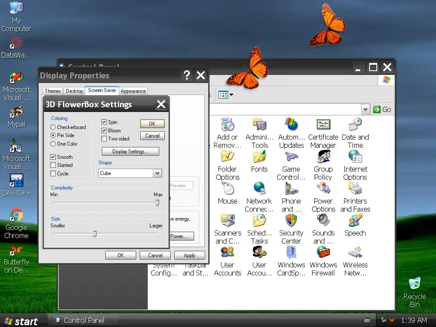The image size is (436, 327).
Task: Click the taskbar clock
Action: pos(414,320)
